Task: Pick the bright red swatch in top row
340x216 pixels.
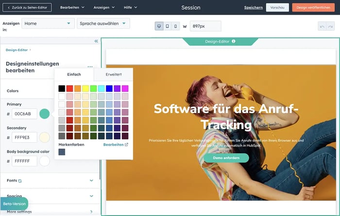Action: (69, 89)
